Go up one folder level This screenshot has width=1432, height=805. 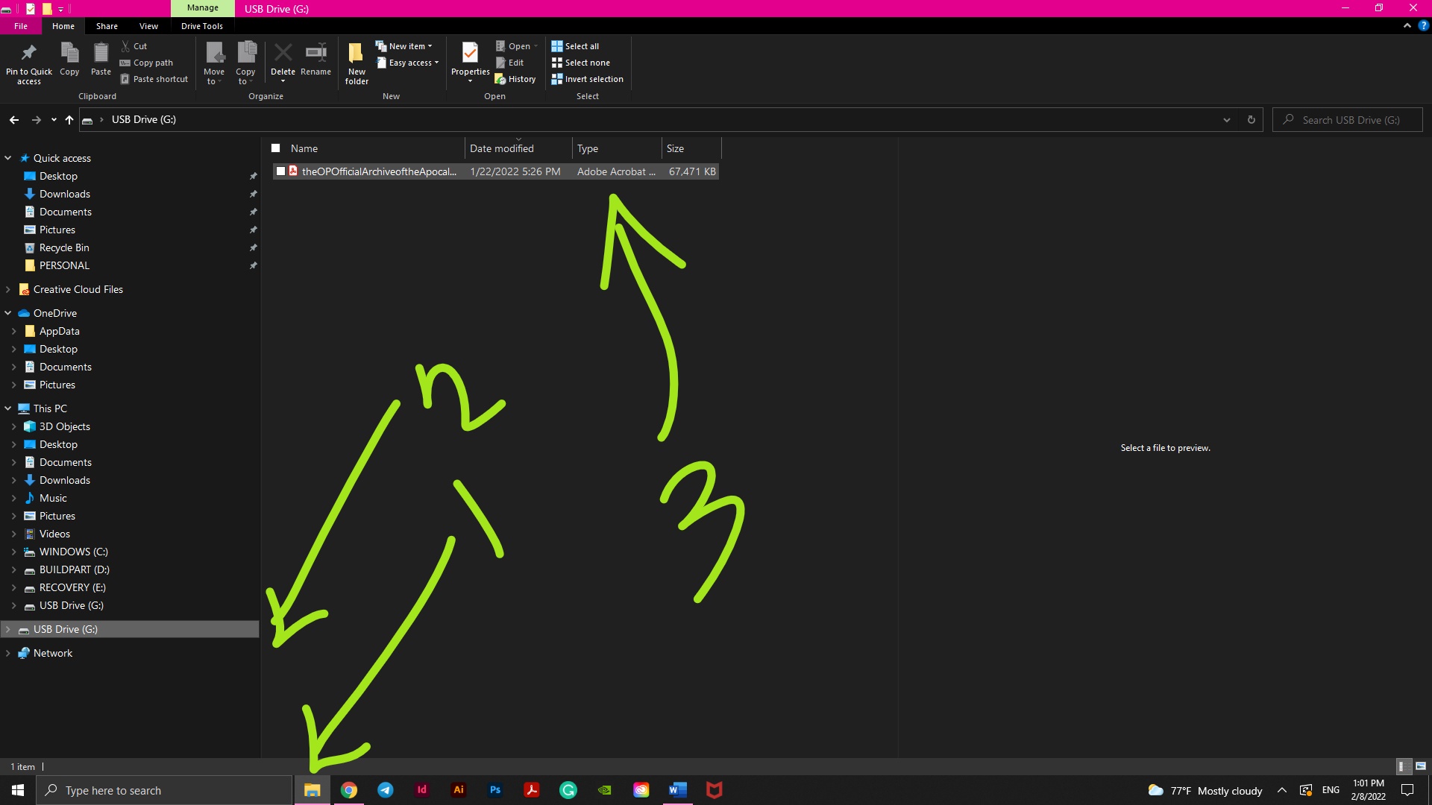[x=69, y=120]
